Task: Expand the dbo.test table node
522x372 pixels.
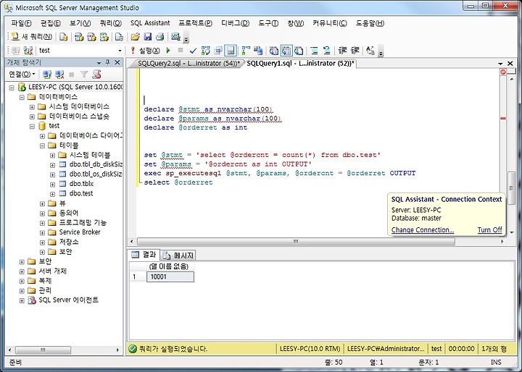Action: click(x=53, y=194)
